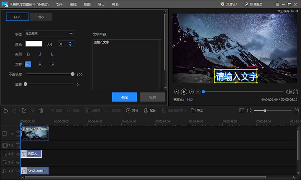Play the video preview
This screenshot has height=180, width=301.
184,92
